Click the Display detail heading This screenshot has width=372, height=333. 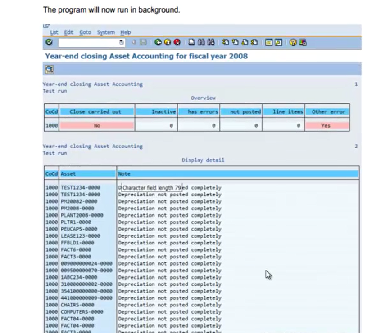click(x=203, y=160)
